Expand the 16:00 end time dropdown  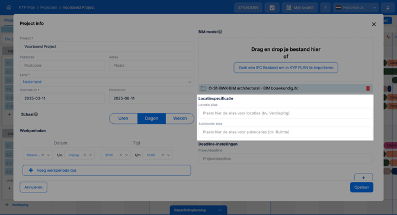168,155
